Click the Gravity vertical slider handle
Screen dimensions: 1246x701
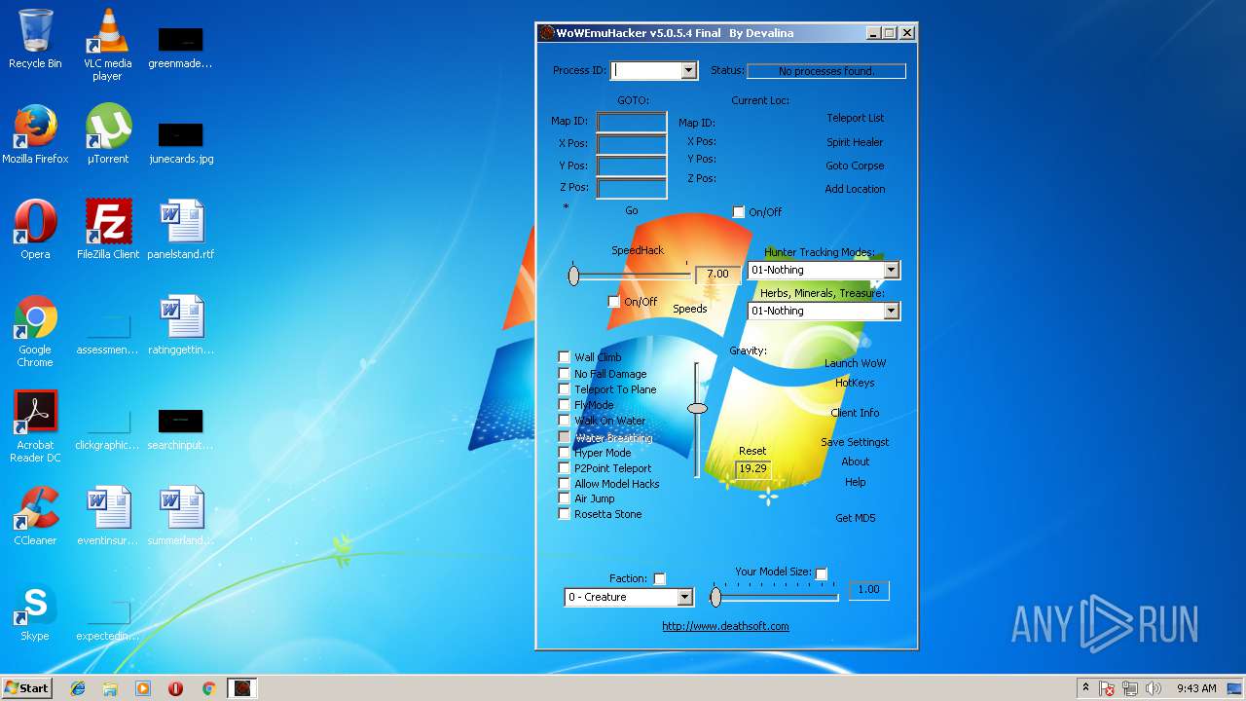697,408
